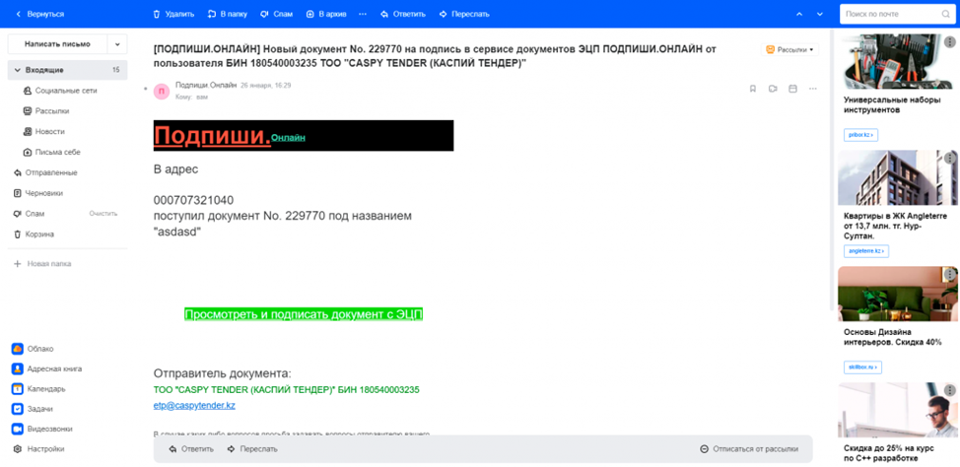Click the message pane vertical scrollbar
Screen dimensions: 960x467
832,171
